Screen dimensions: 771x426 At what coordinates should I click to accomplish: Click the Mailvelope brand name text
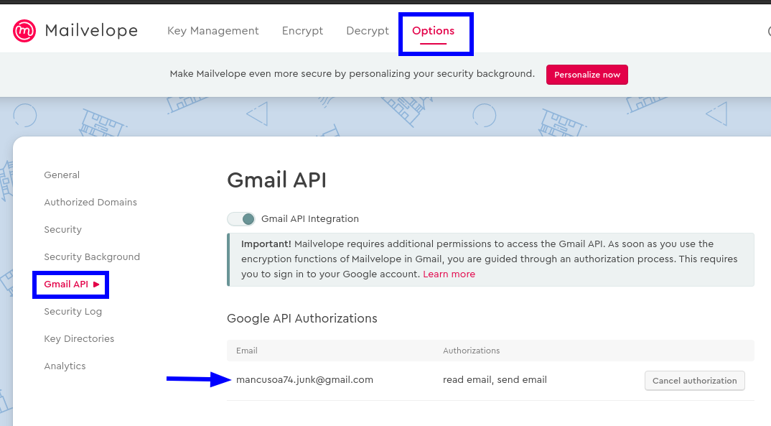coord(91,30)
